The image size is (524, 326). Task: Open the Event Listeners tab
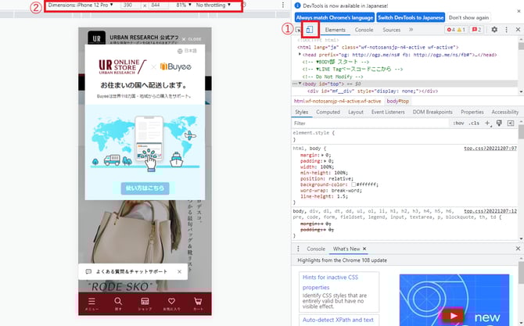(388, 112)
